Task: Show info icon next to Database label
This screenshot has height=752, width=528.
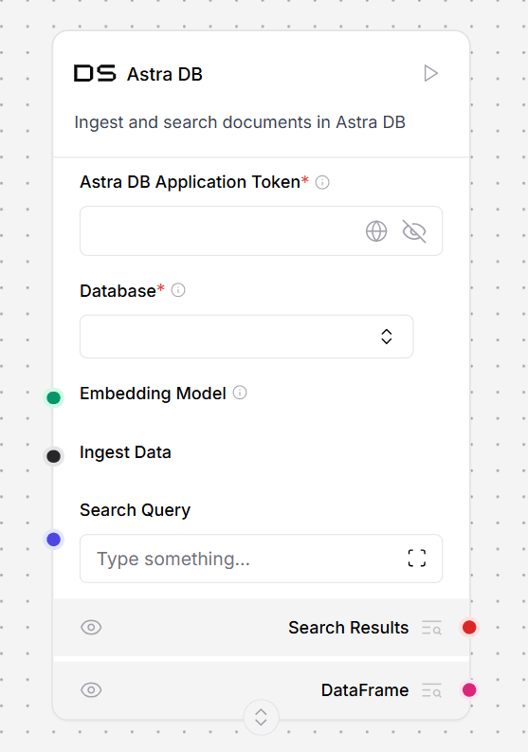Action: coord(178,290)
